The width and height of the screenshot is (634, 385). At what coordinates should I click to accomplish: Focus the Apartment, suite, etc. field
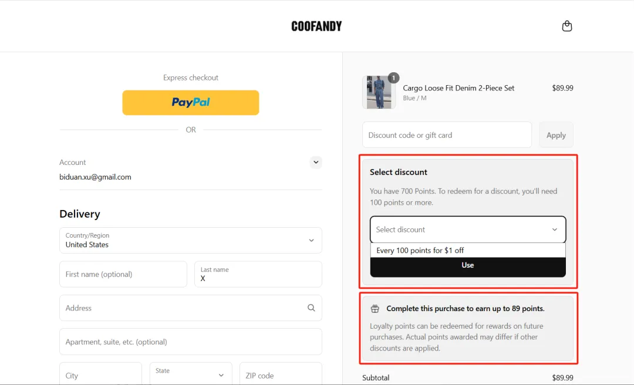click(190, 342)
